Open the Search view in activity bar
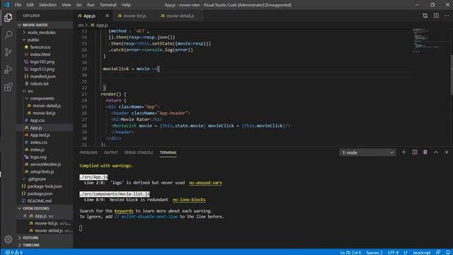The image size is (453, 255). [8, 35]
